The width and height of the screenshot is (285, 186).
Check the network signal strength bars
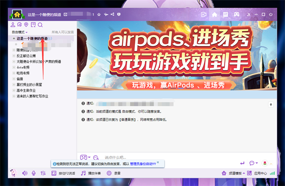click(x=273, y=173)
